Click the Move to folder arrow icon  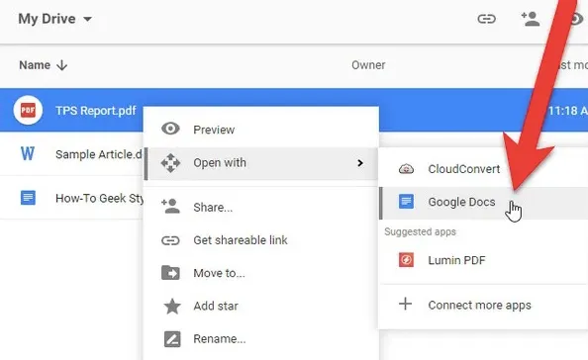(170, 273)
